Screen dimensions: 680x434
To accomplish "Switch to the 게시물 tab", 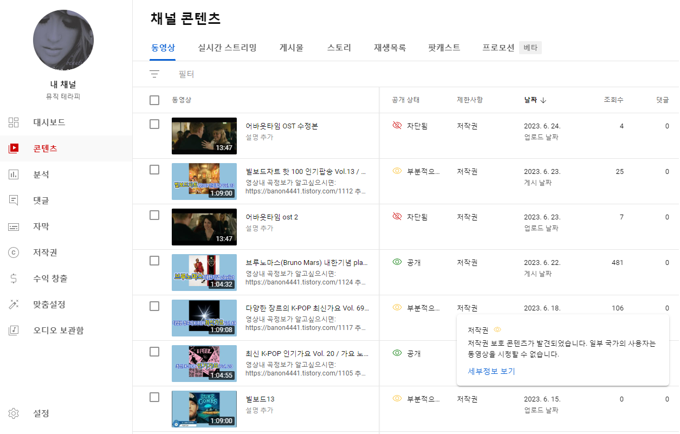I will click(x=292, y=48).
